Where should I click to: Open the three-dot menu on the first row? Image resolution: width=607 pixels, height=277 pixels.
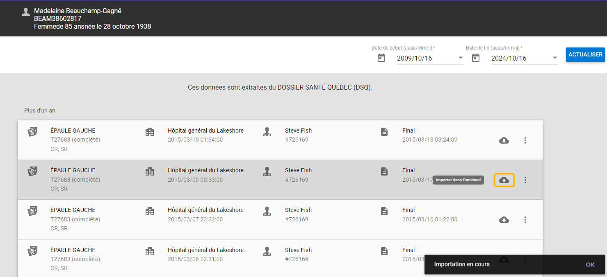(x=525, y=140)
